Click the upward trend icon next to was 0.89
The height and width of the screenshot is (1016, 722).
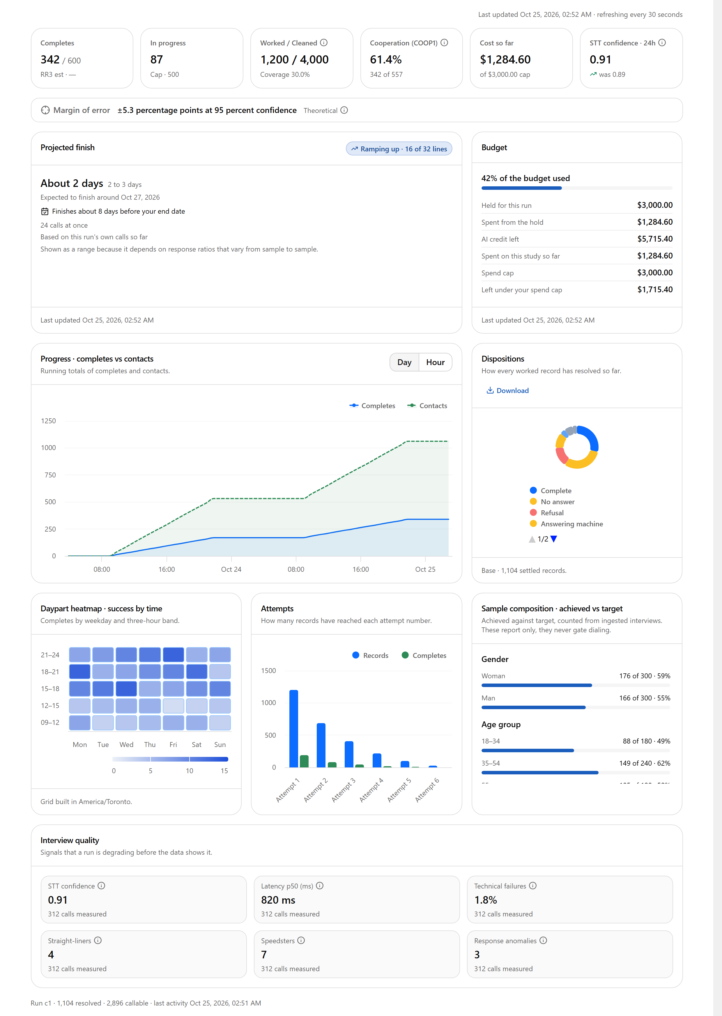pyautogui.click(x=593, y=74)
